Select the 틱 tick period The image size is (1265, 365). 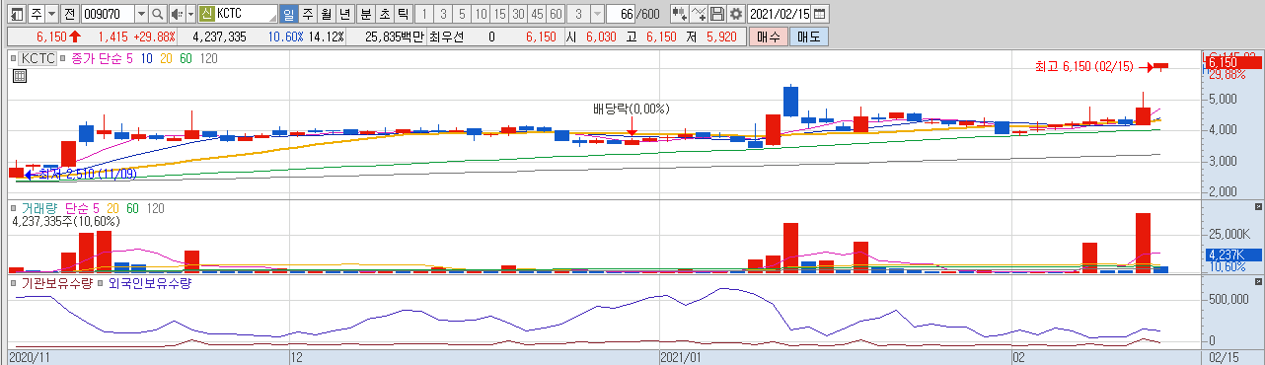[x=403, y=14]
